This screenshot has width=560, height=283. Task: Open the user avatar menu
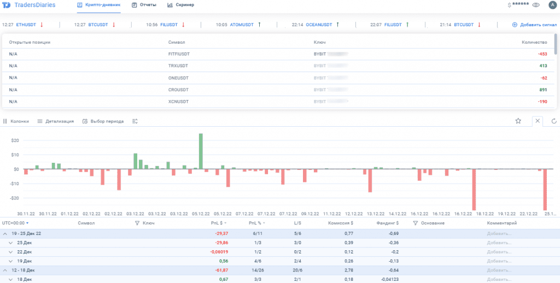(x=551, y=5)
